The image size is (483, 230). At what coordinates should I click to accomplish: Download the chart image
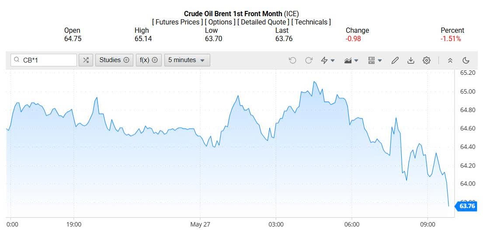click(x=410, y=60)
